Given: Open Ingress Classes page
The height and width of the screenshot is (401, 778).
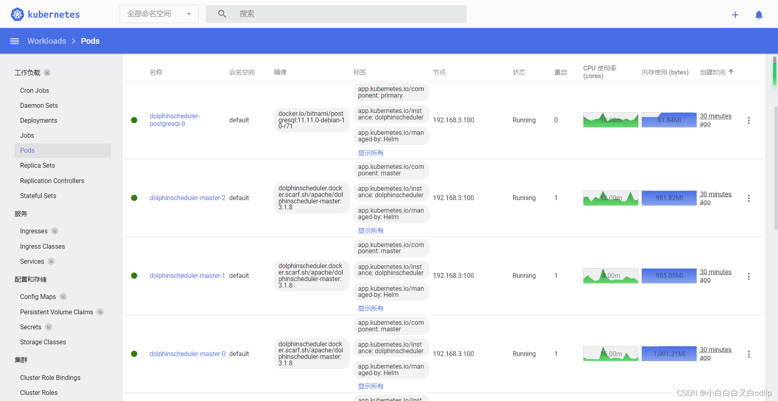Looking at the screenshot, I should click(x=43, y=246).
